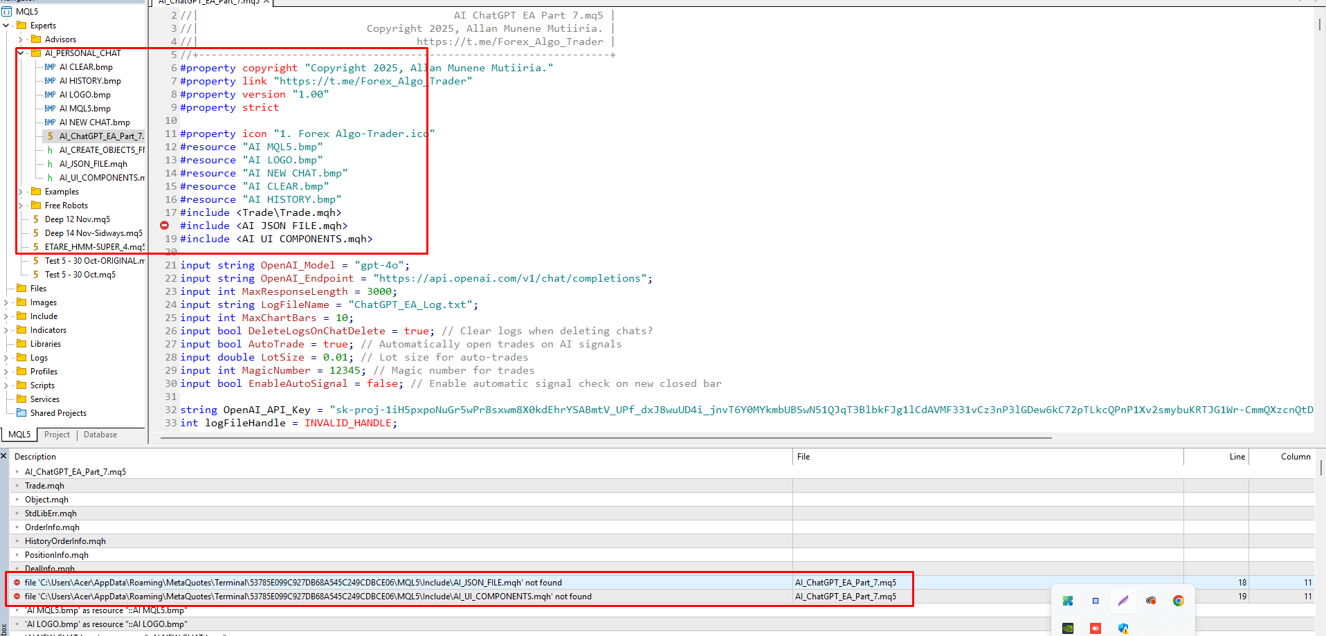Select Test 5 - 30 Oct-ORIGINAL file
1326x636 pixels.
pyautogui.click(x=95, y=261)
